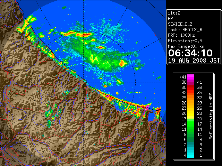222x166 pixels.
Task: Click the small lake near the southeast coast
Action: point(151,116)
